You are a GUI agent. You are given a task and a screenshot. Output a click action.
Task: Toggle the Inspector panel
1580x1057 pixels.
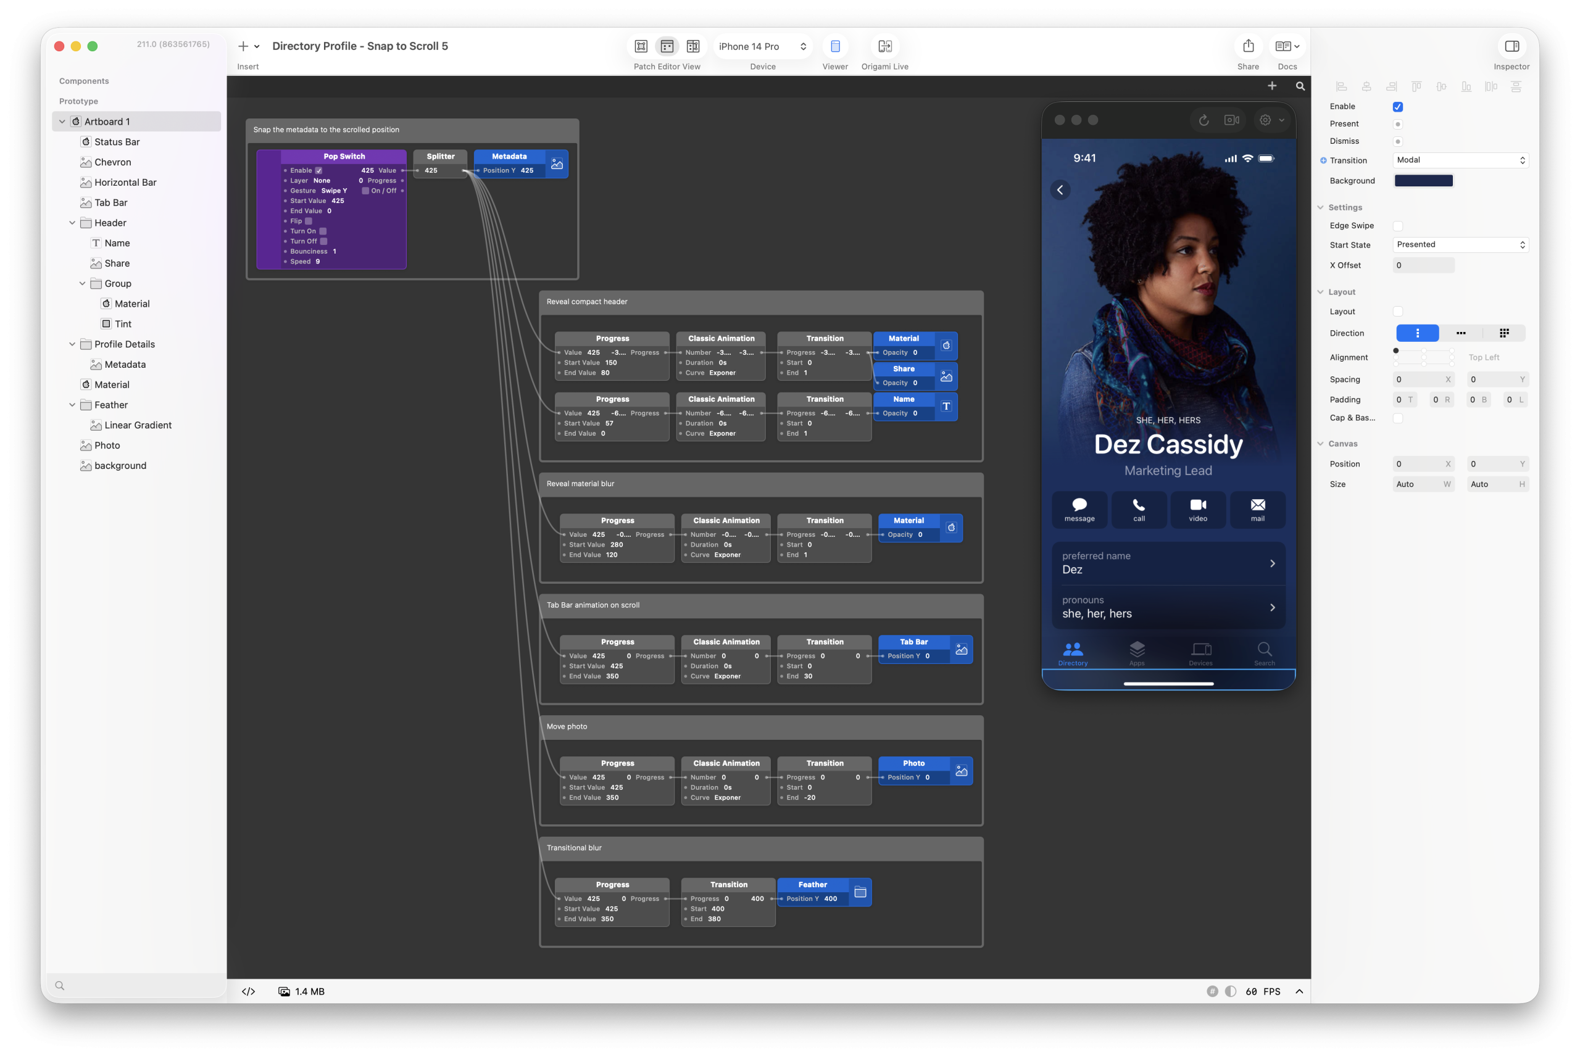(x=1511, y=46)
